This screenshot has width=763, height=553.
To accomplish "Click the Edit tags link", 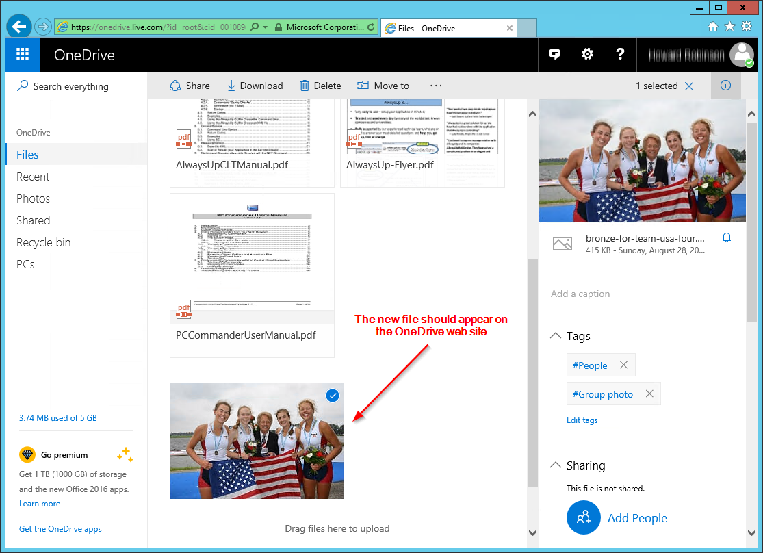I will tap(582, 420).
